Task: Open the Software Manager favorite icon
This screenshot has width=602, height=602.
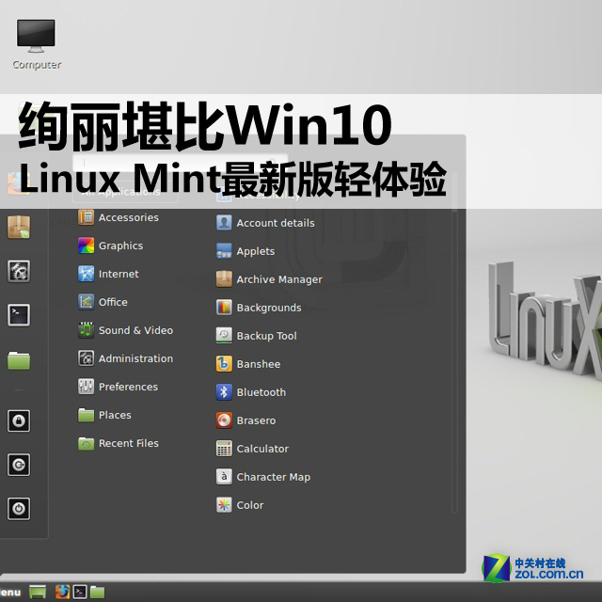Action: coord(19,228)
